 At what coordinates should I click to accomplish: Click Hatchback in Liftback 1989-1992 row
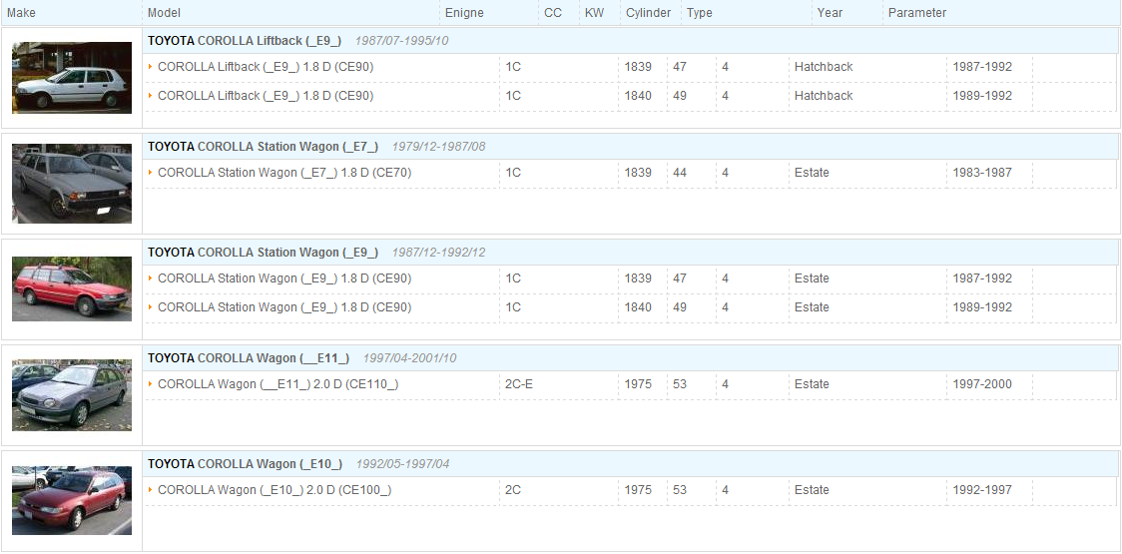tap(824, 95)
